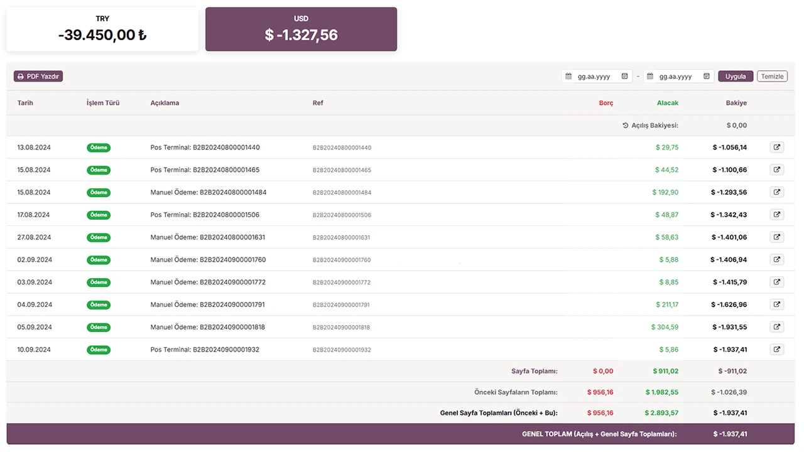
Task: Open details for the 13.08.2024 payment row
Action: [x=776, y=148]
